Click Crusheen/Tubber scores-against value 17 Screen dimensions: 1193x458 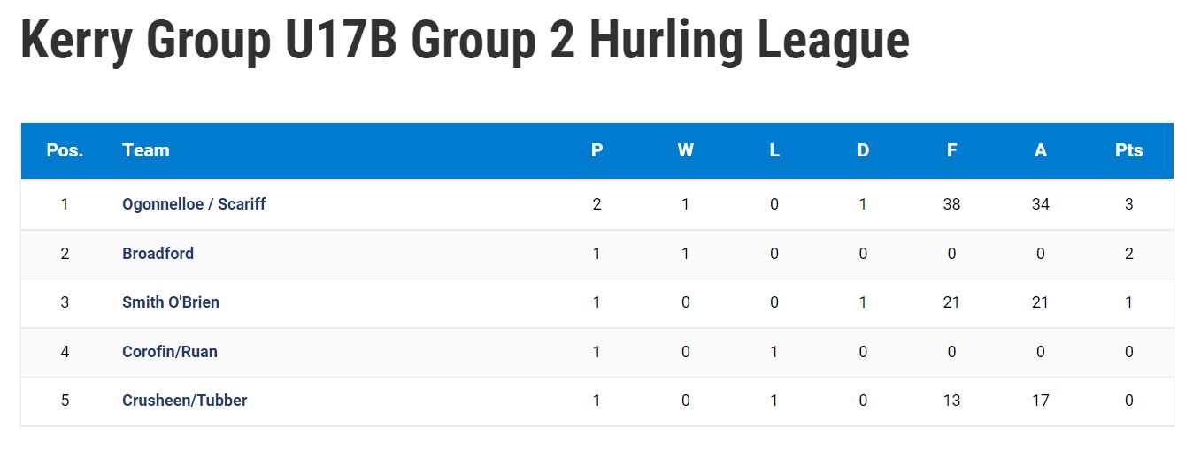(x=1041, y=401)
